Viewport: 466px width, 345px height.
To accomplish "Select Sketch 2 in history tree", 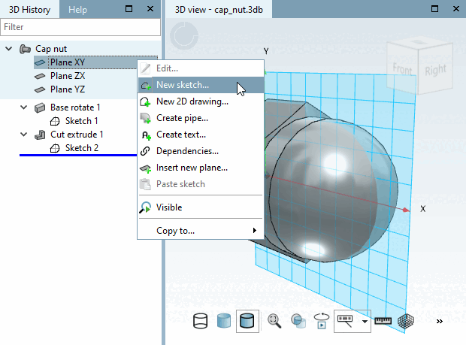I will point(82,148).
